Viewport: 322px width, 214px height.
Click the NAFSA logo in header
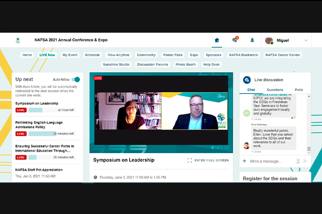point(18,40)
